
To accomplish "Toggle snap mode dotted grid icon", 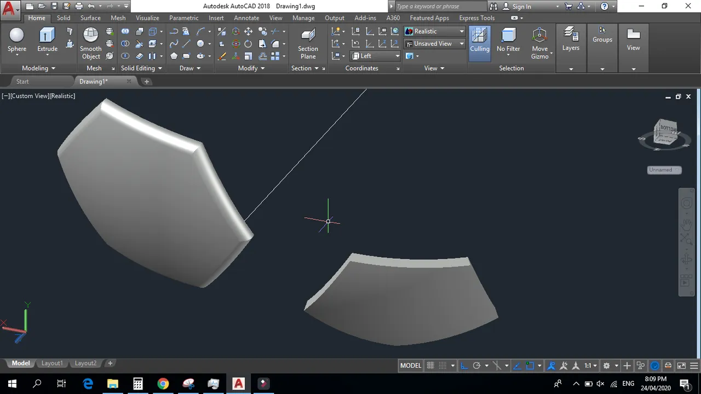I will [x=443, y=366].
